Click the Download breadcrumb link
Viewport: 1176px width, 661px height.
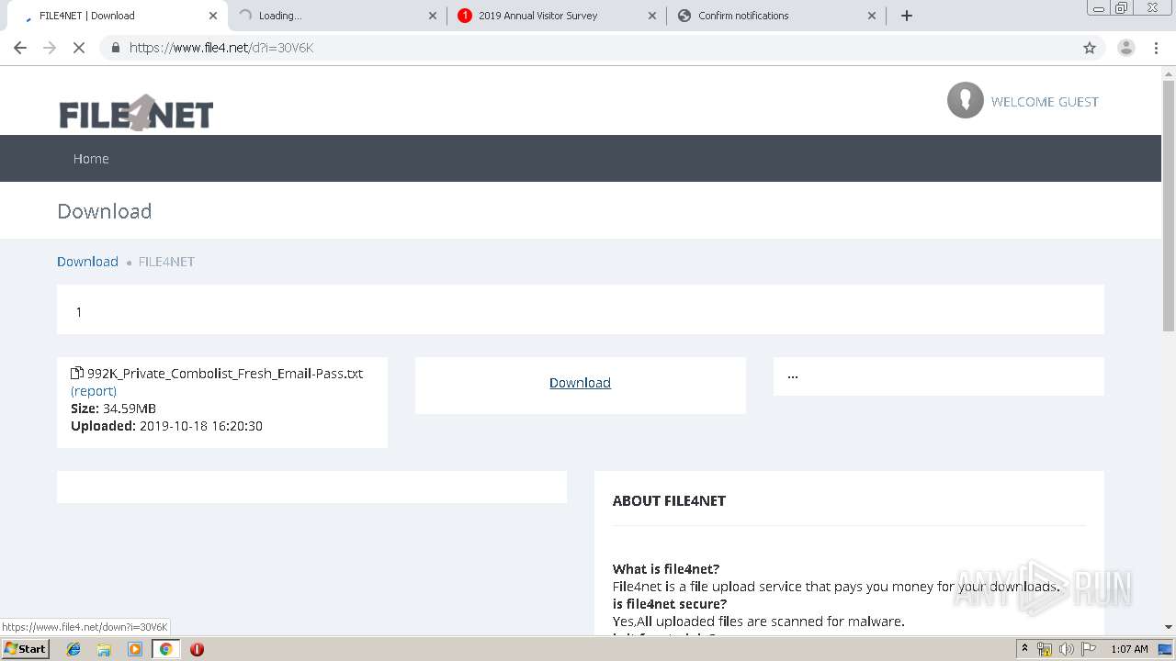tap(87, 262)
